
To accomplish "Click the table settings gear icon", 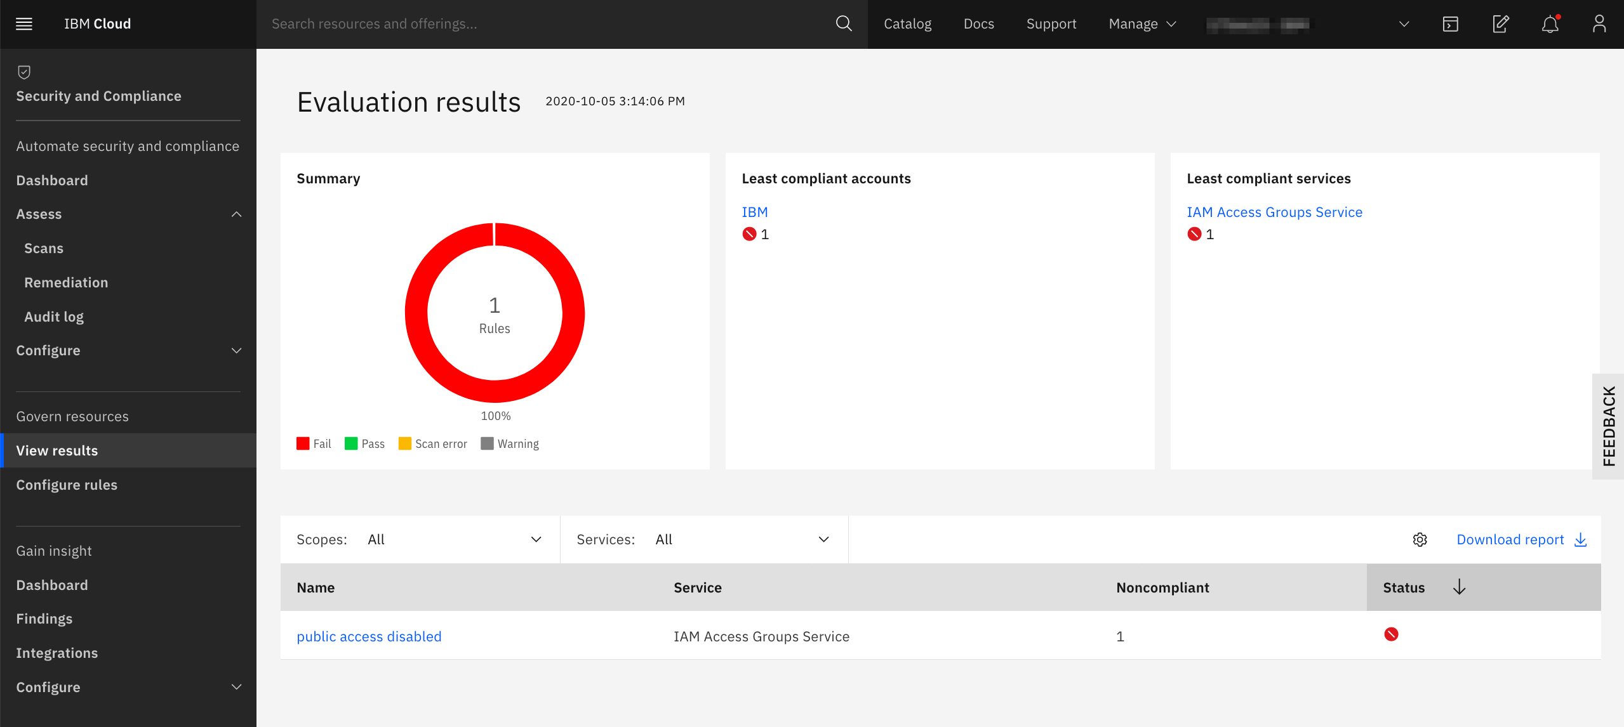I will pos(1420,539).
